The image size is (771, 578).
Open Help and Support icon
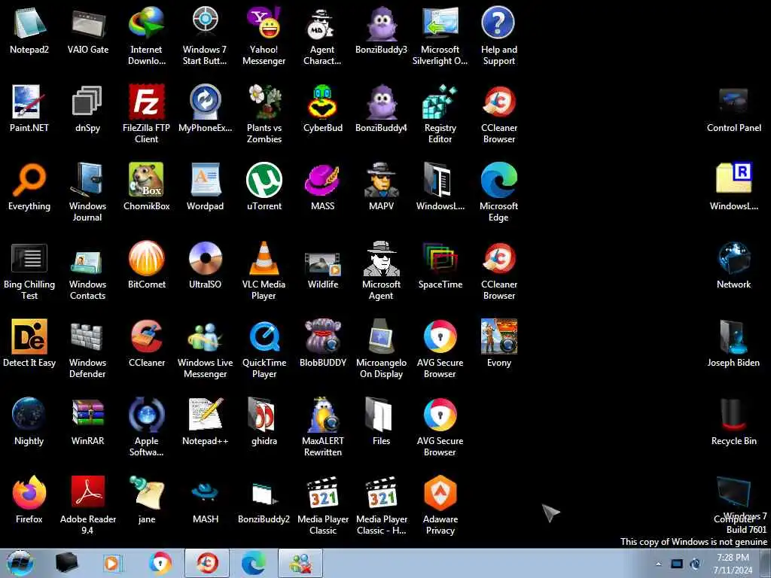click(498, 36)
